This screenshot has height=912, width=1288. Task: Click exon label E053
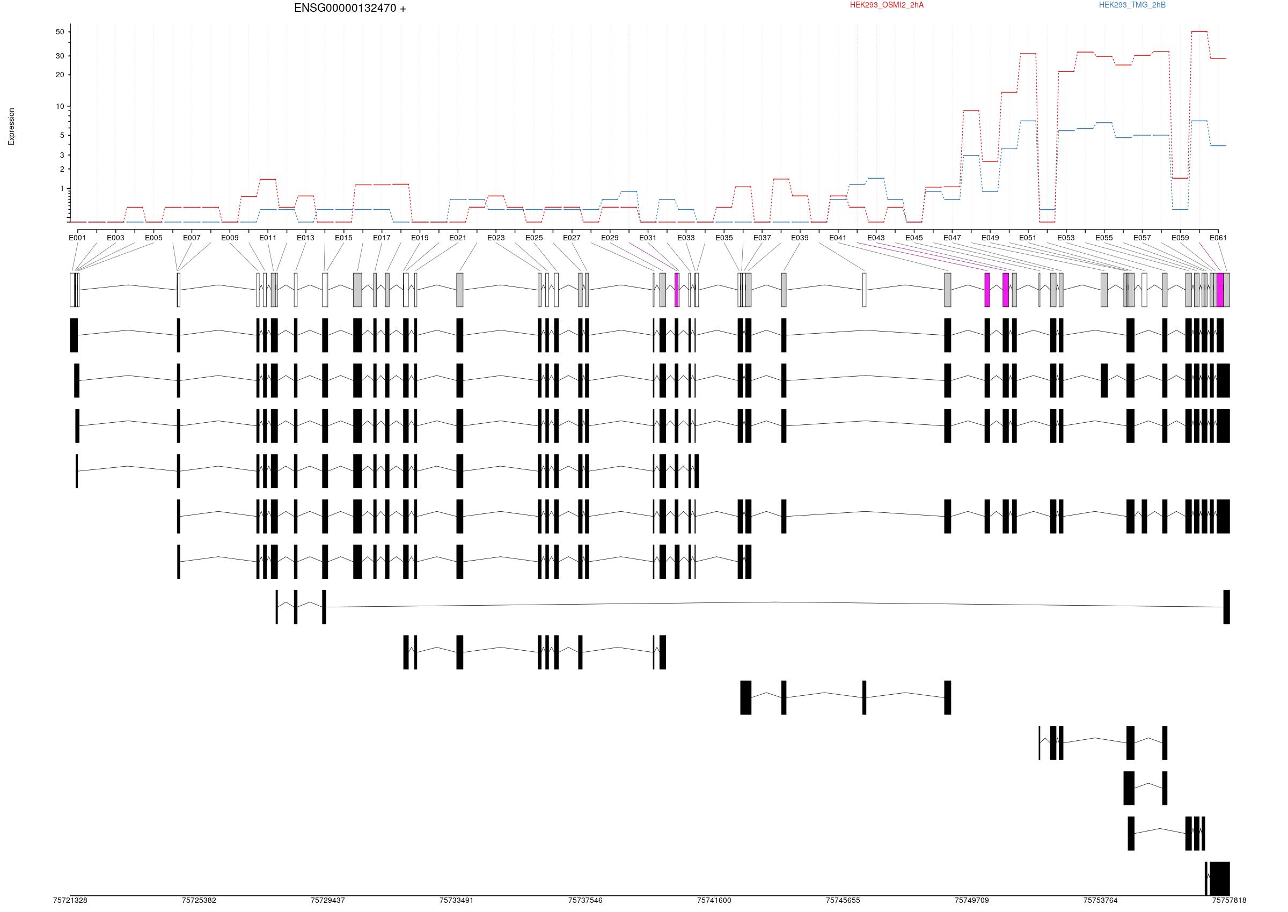point(1066,238)
